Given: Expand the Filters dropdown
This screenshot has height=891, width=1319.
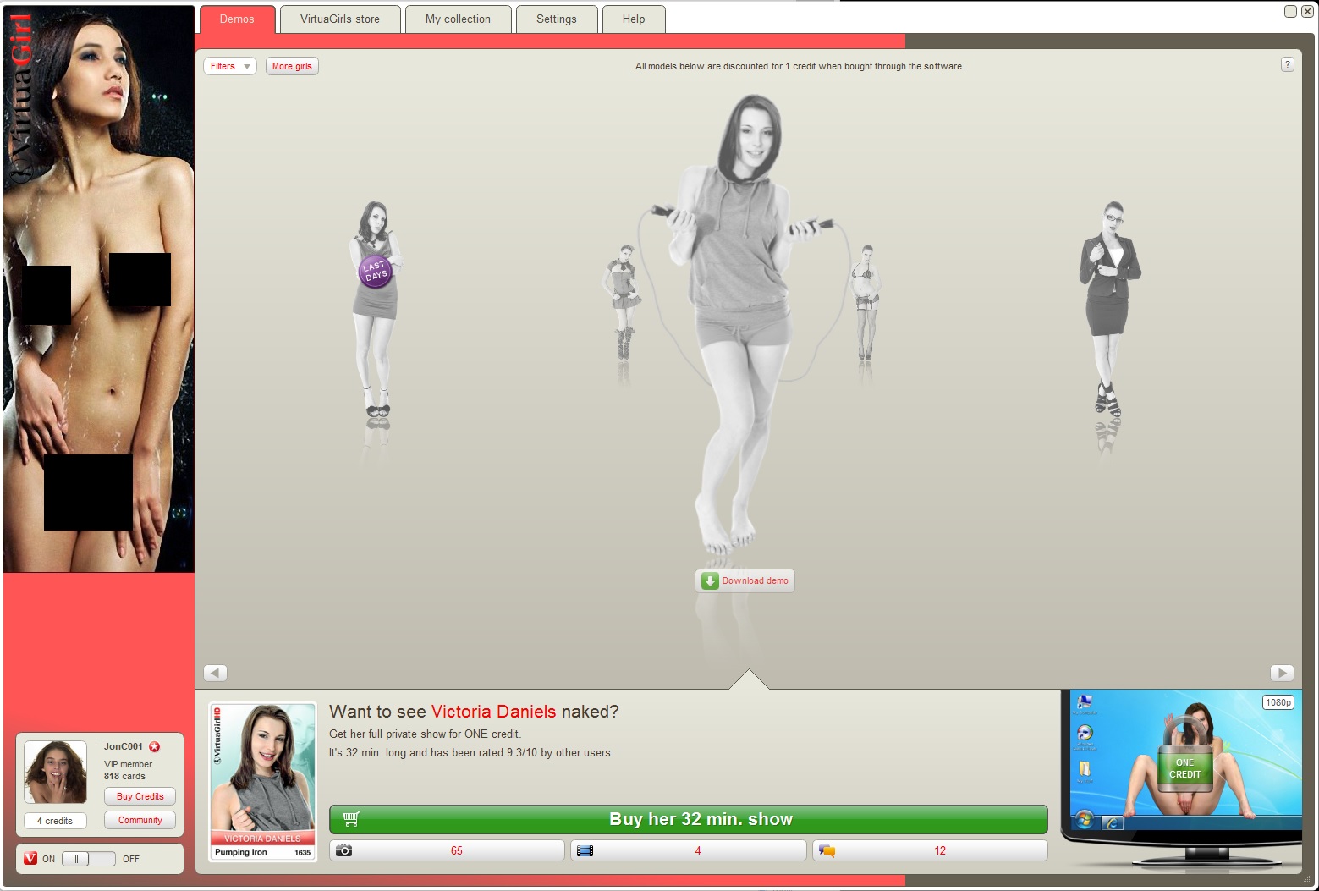Looking at the screenshot, I should pyautogui.click(x=230, y=66).
